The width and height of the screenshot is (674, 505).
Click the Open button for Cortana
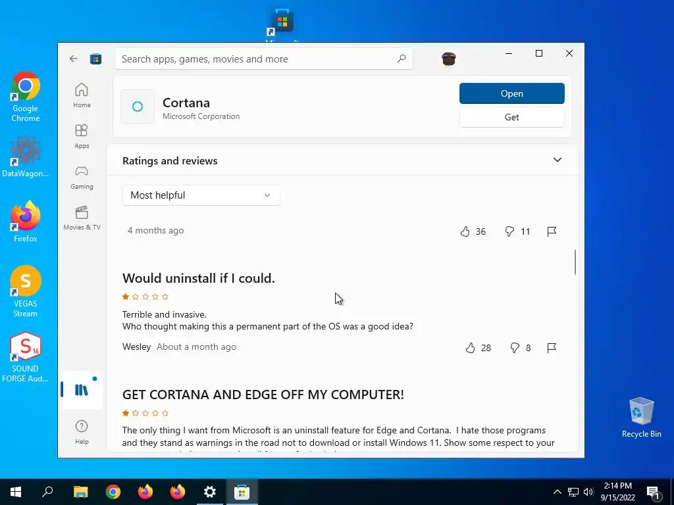511,93
